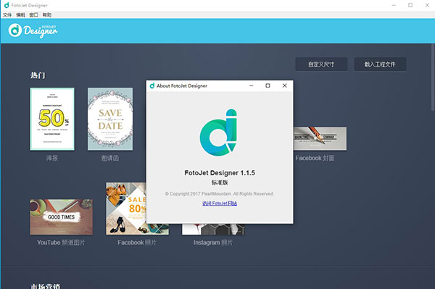Choose the Sale 80% Facebook photo template
435x289 pixels.
tap(126, 209)
